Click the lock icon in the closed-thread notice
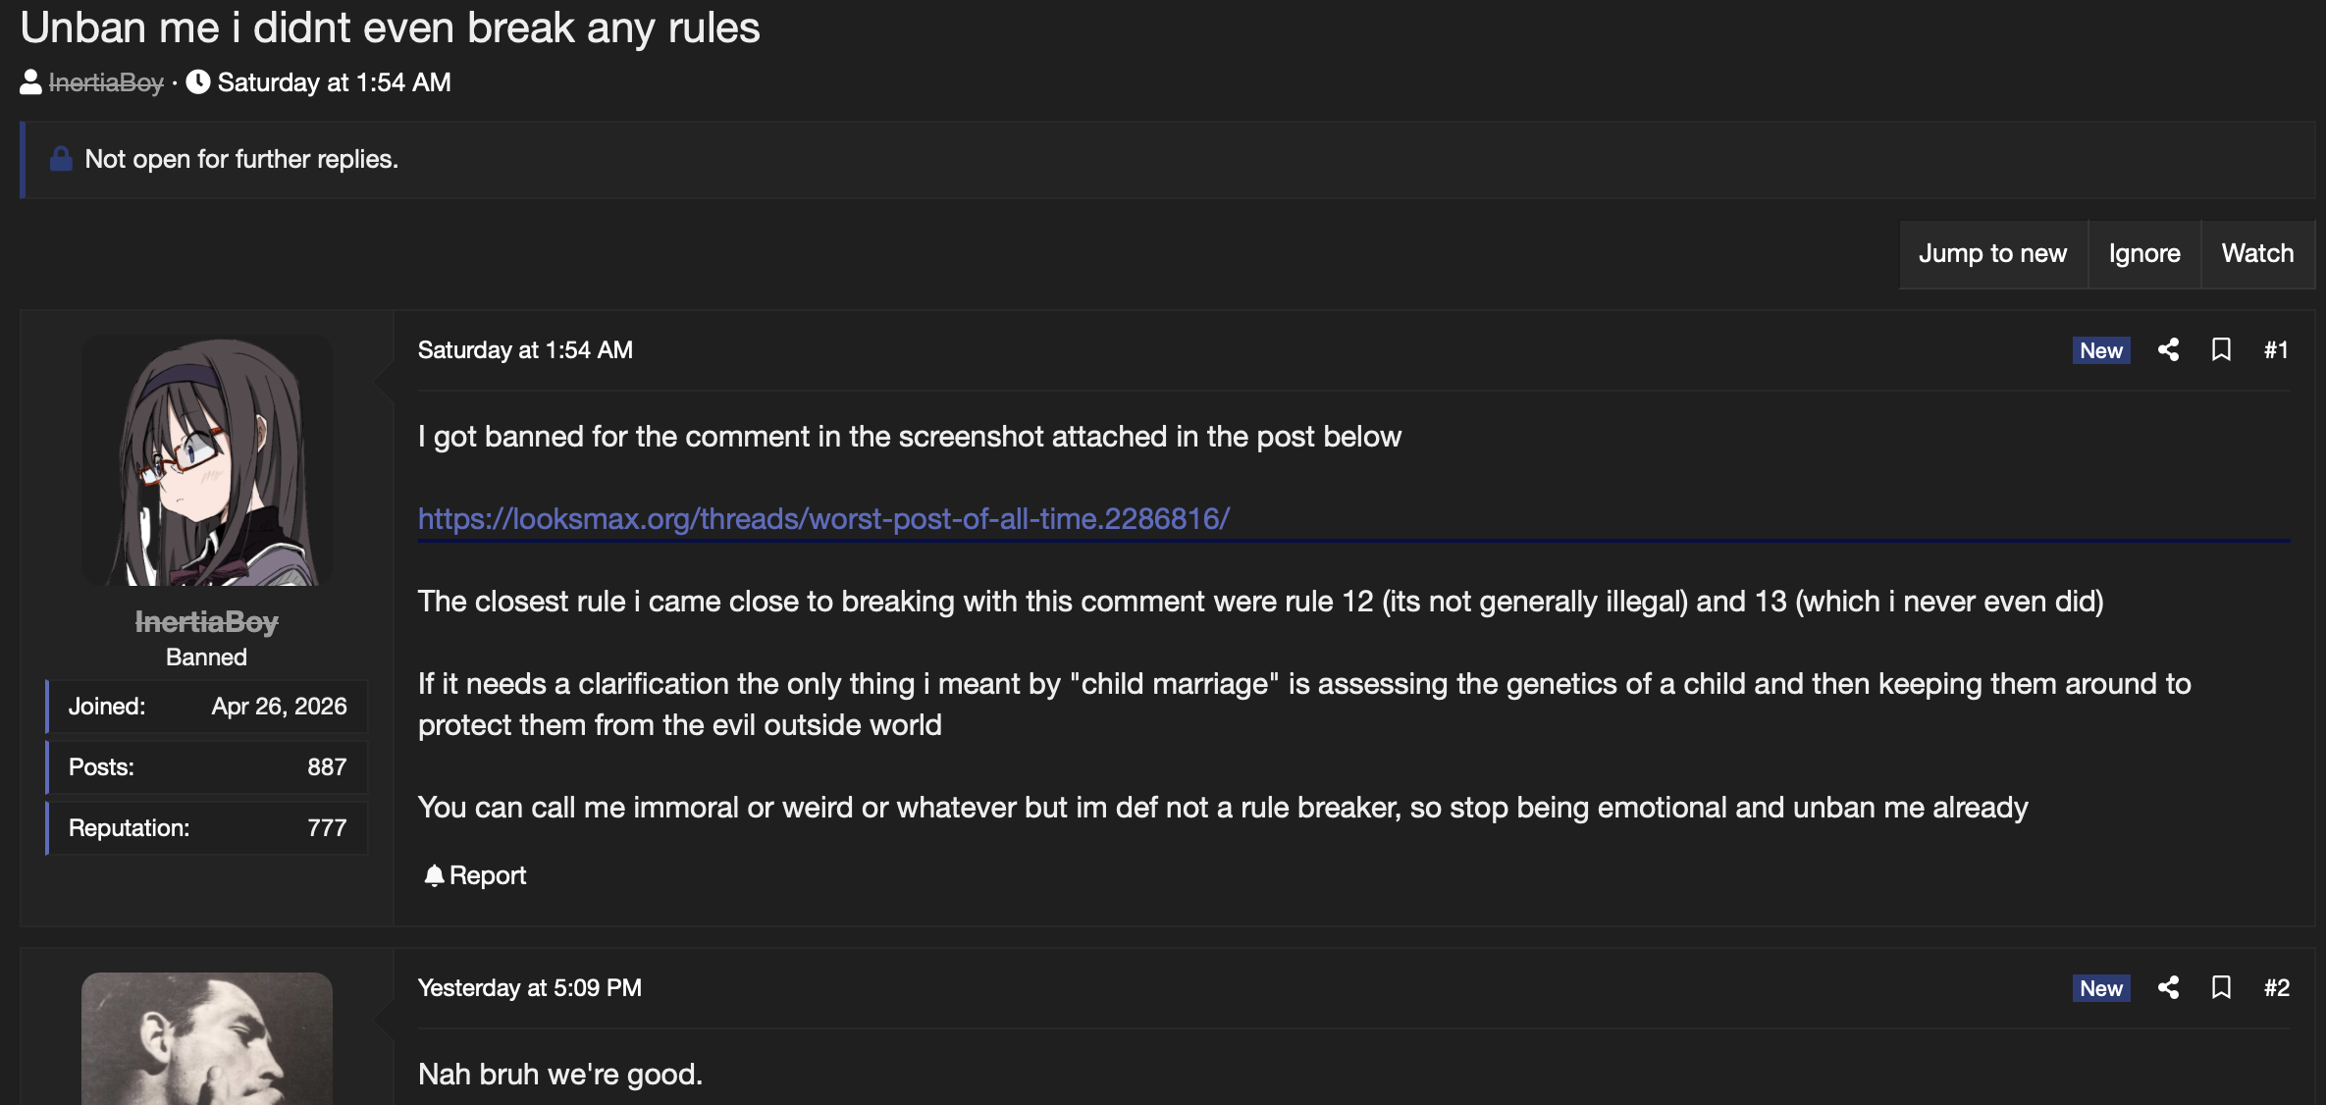Screen dimensions: 2326x1105 coord(61,159)
